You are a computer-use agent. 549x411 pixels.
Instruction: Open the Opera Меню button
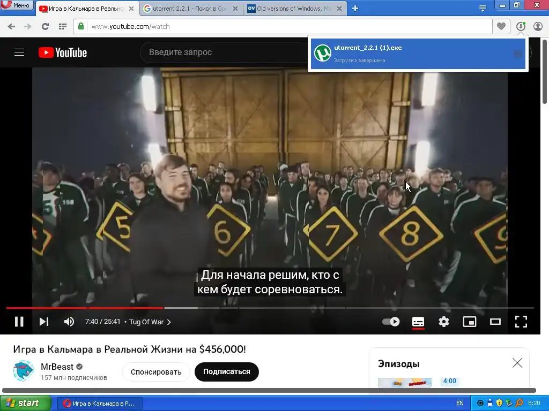(x=17, y=5)
